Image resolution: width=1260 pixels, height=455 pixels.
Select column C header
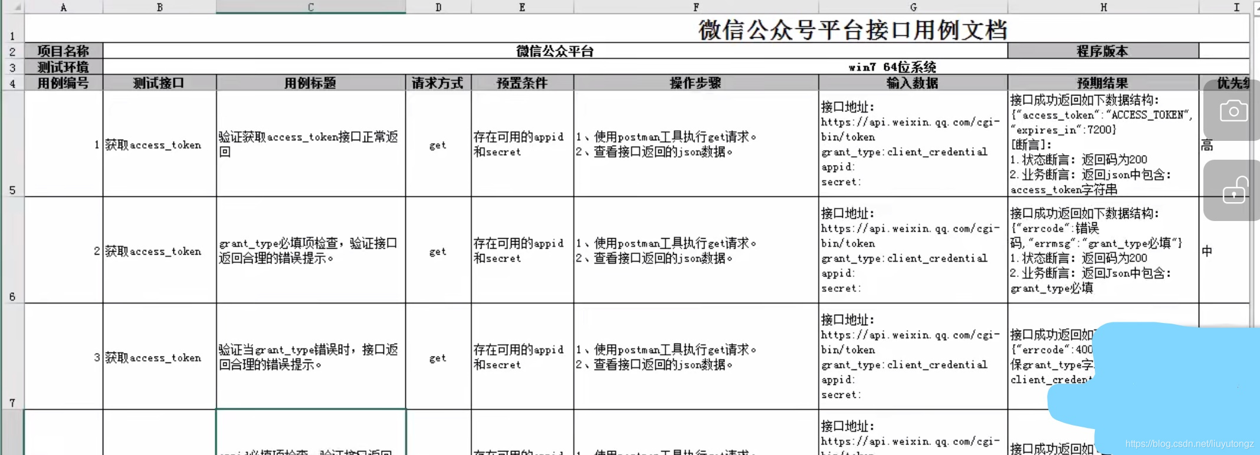click(311, 7)
